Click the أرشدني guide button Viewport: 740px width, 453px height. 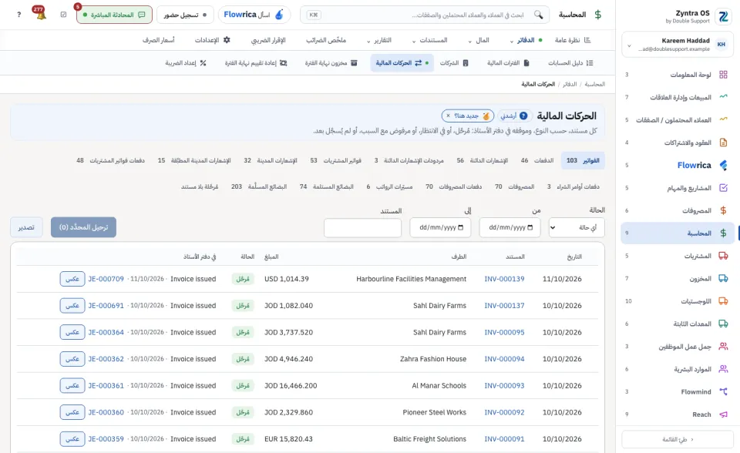(514, 116)
